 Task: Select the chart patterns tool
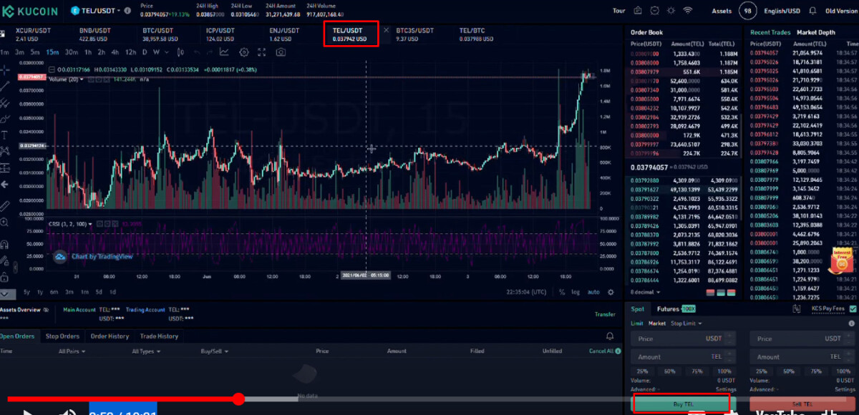point(5,151)
